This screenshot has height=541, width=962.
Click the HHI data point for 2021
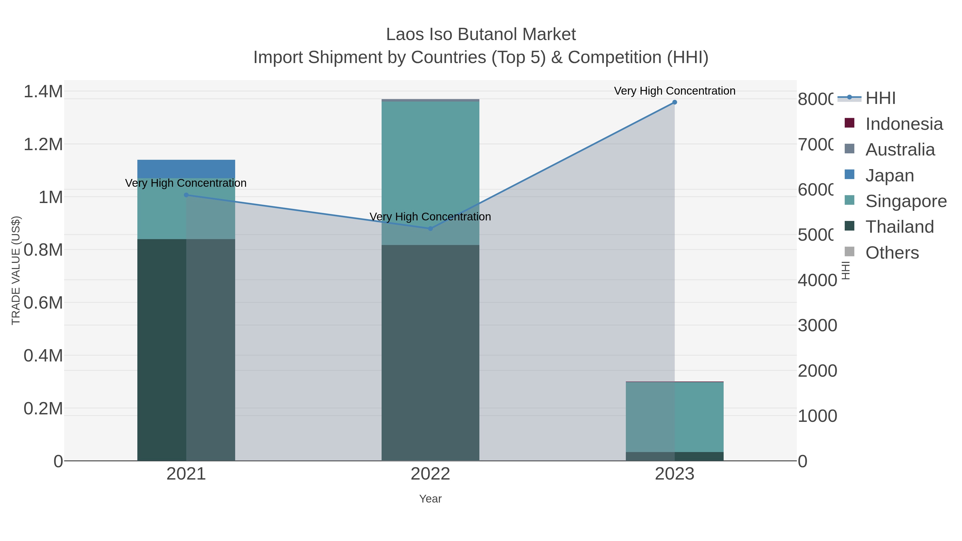[186, 195]
